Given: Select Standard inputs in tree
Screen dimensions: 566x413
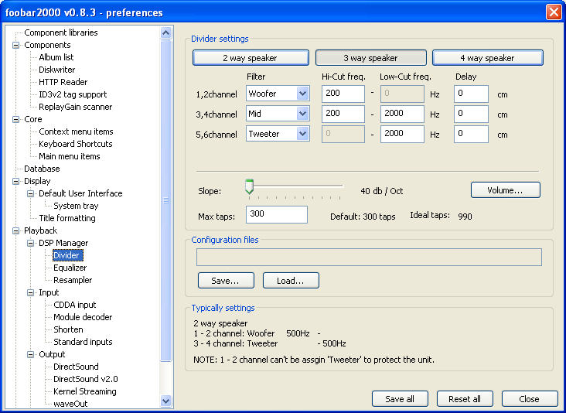Looking at the screenshot, I should click(83, 342).
